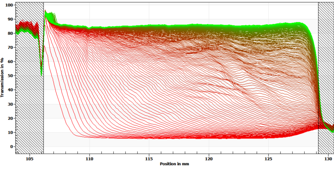Click the left hatched excluded region
Viewport: 334px width, 169px height.
[29, 103]
